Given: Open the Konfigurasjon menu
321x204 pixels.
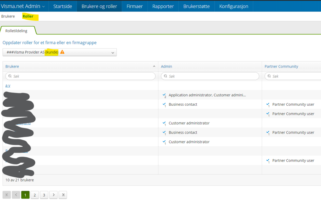Looking at the screenshot, I should click(234, 6).
